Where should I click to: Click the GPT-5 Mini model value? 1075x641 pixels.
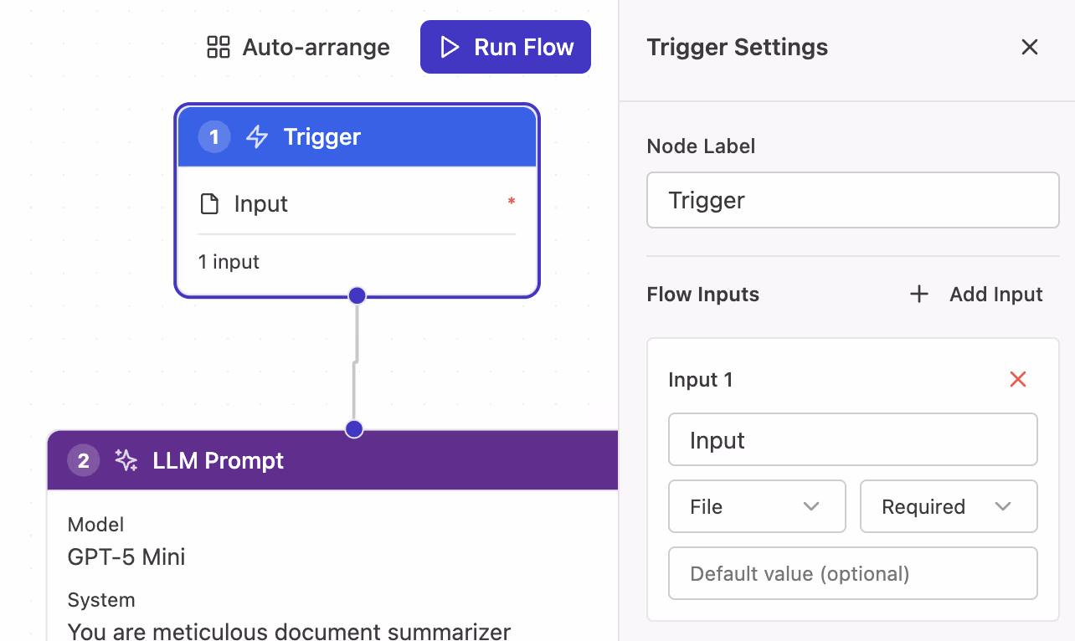pyautogui.click(x=126, y=556)
